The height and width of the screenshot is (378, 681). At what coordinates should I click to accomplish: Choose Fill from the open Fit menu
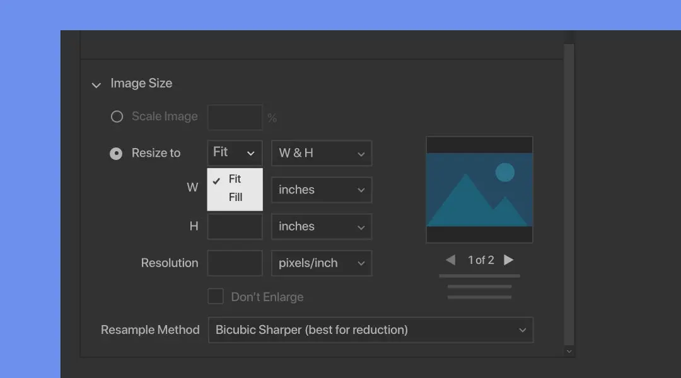(x=234, y=197)
